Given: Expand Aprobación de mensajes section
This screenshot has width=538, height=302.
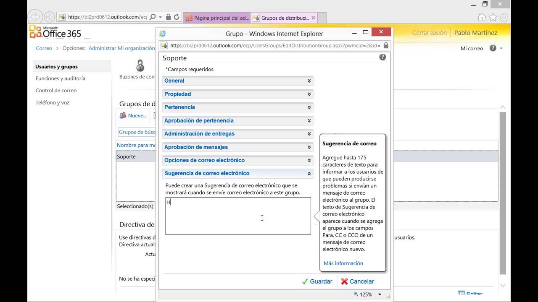Looking at the screenshot, I should [238, 147].
